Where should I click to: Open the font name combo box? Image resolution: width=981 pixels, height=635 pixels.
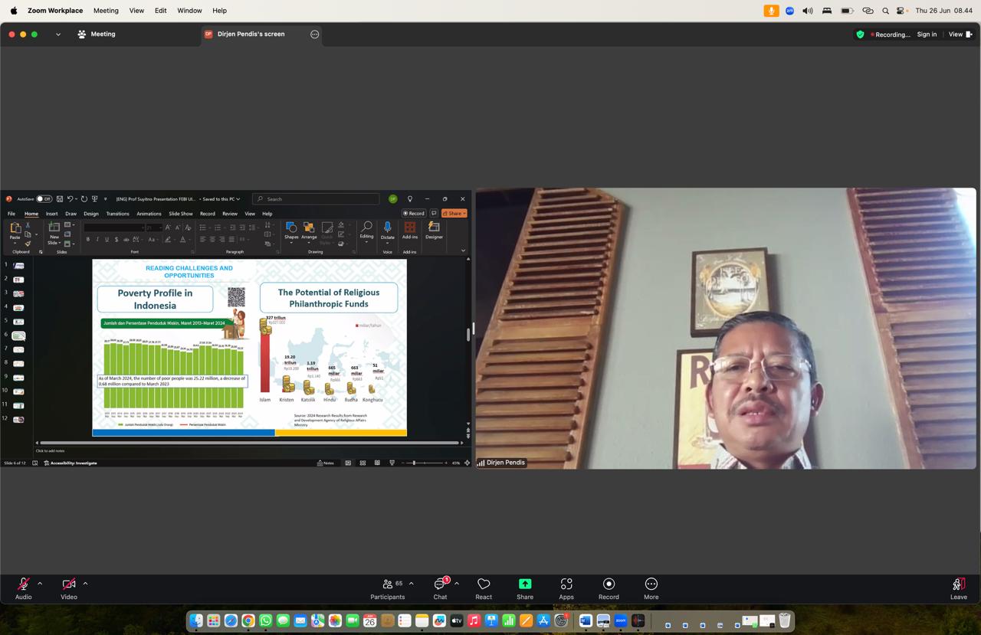point(113,227)
